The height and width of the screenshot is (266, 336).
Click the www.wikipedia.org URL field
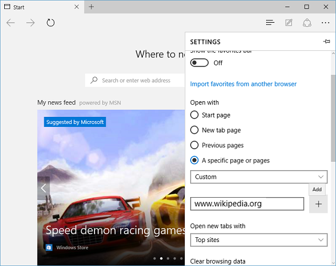247,204
